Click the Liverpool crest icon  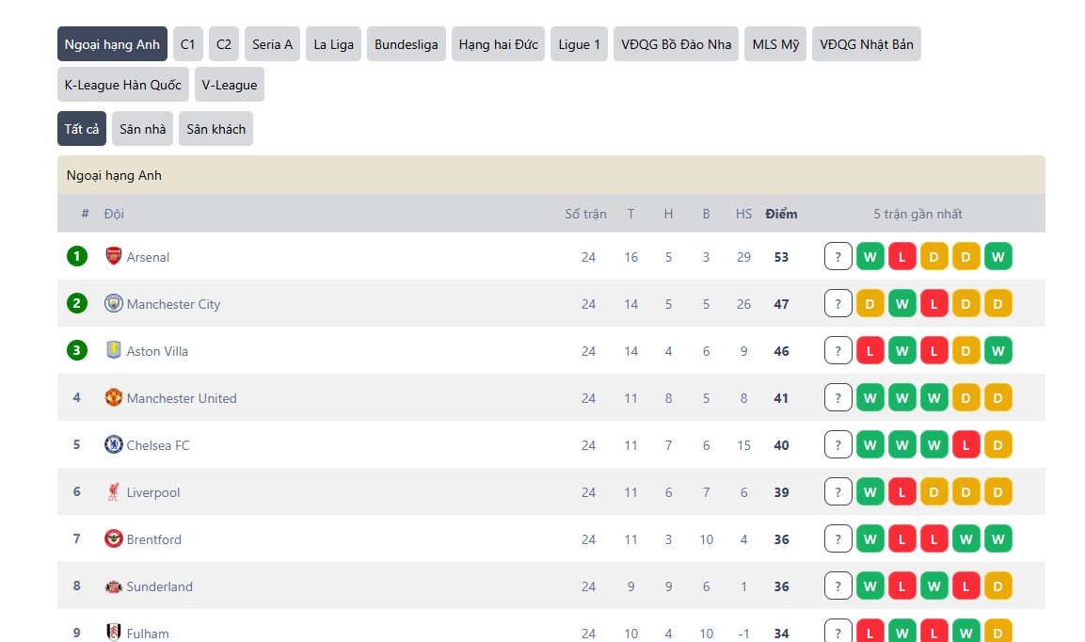point(113,491)
